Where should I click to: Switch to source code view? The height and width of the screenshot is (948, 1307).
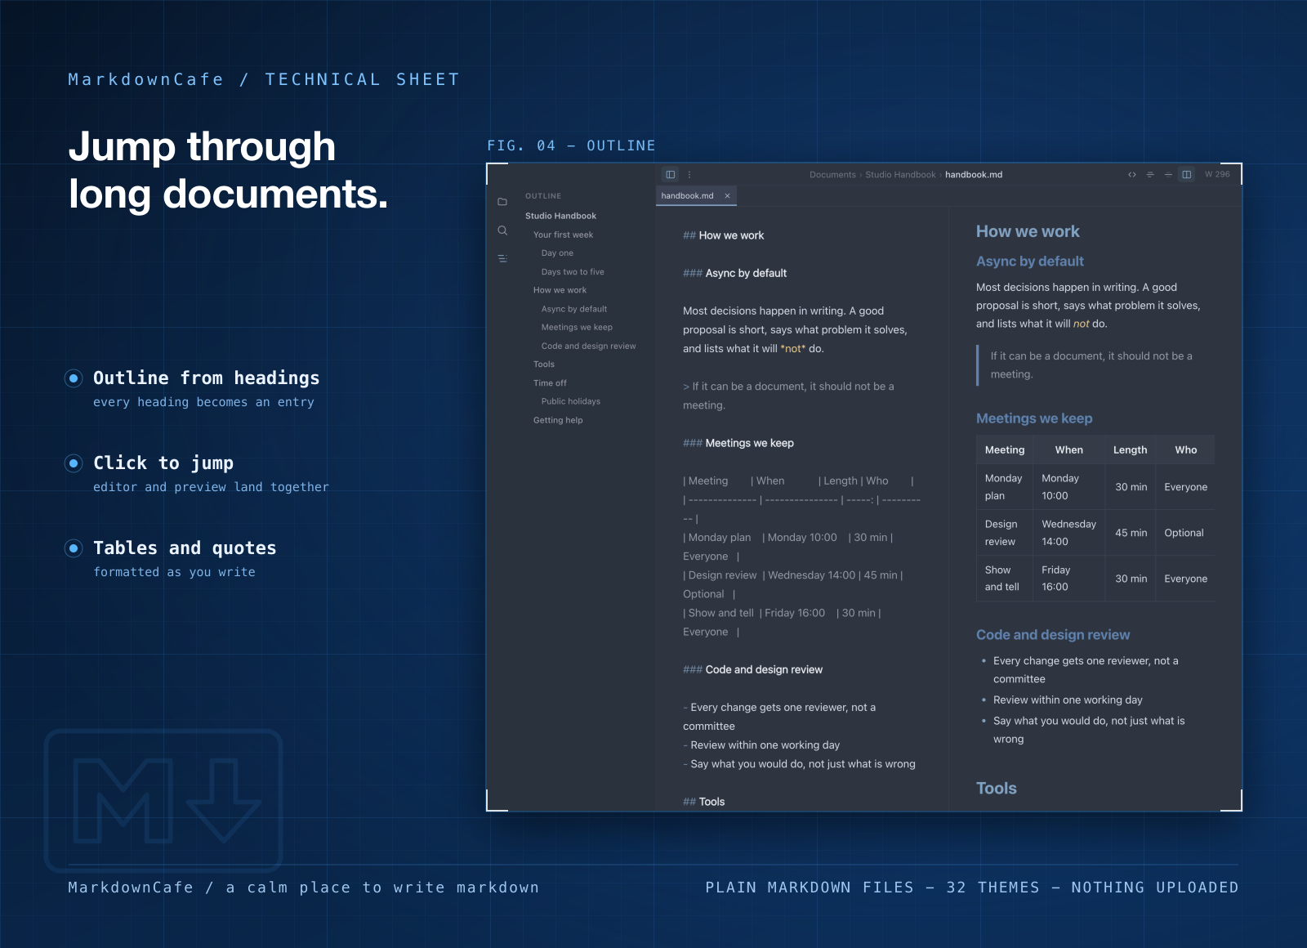click(1132, 174)
